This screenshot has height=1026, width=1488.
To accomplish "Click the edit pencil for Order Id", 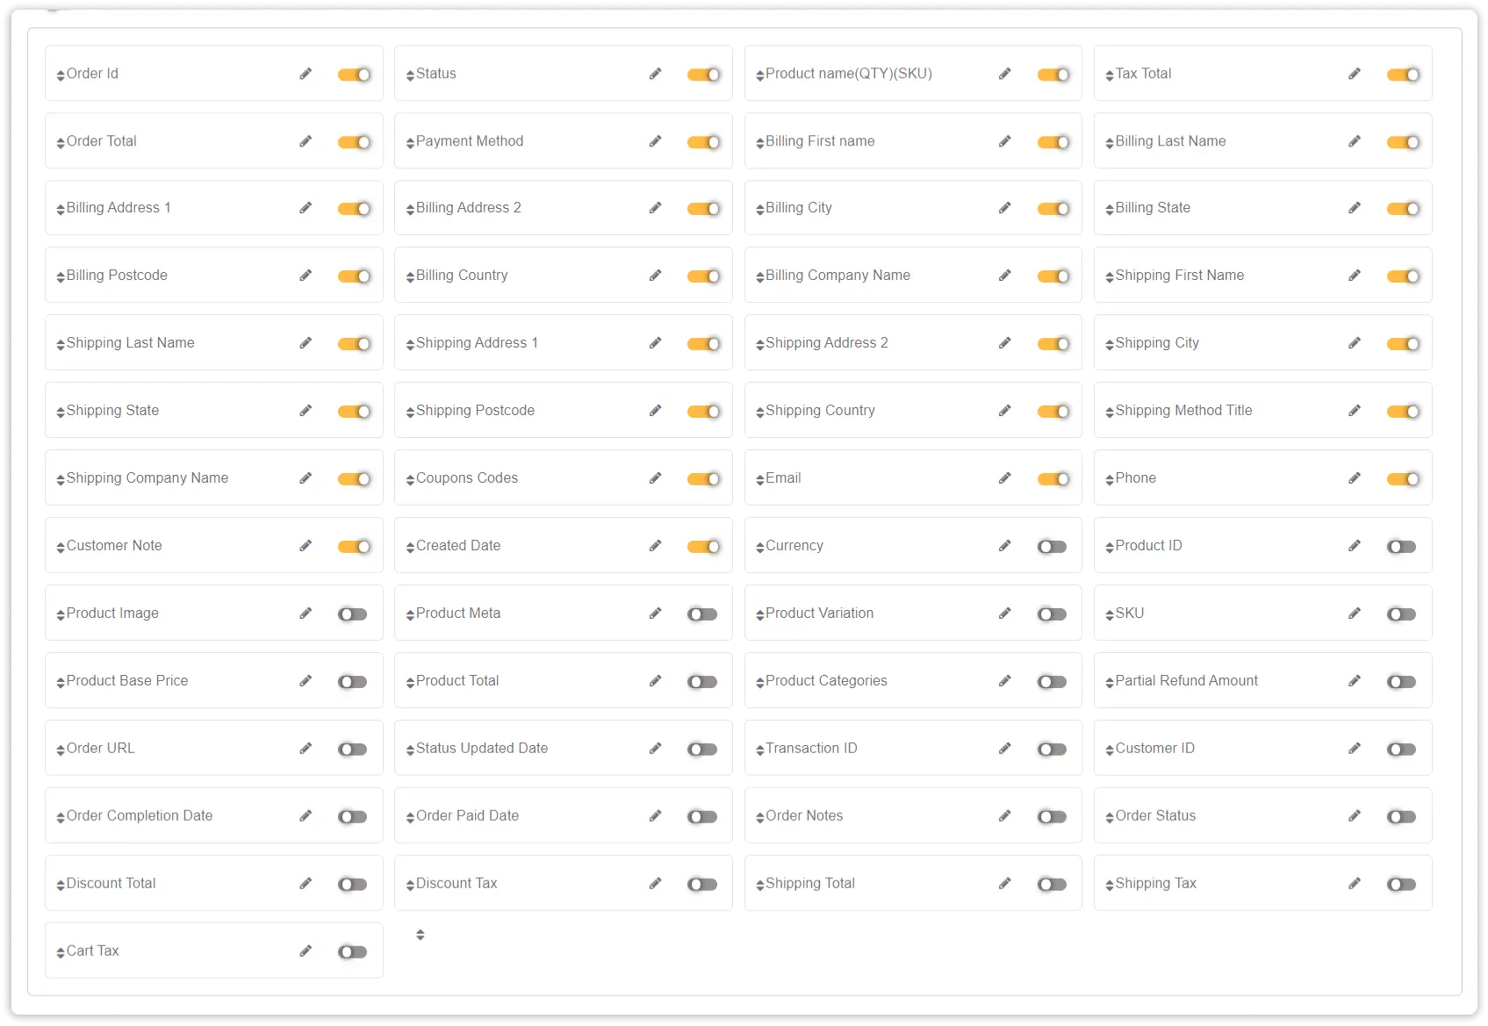I will pyautogui.click(x=306, y=74).
